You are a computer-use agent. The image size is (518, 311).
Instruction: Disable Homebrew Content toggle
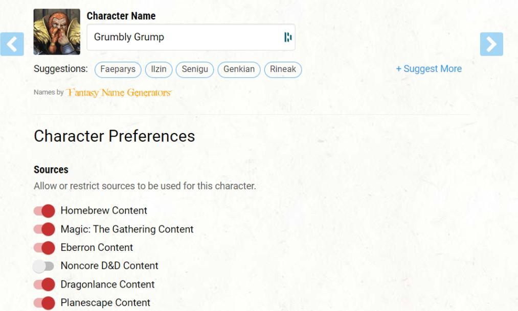[44, 211]
